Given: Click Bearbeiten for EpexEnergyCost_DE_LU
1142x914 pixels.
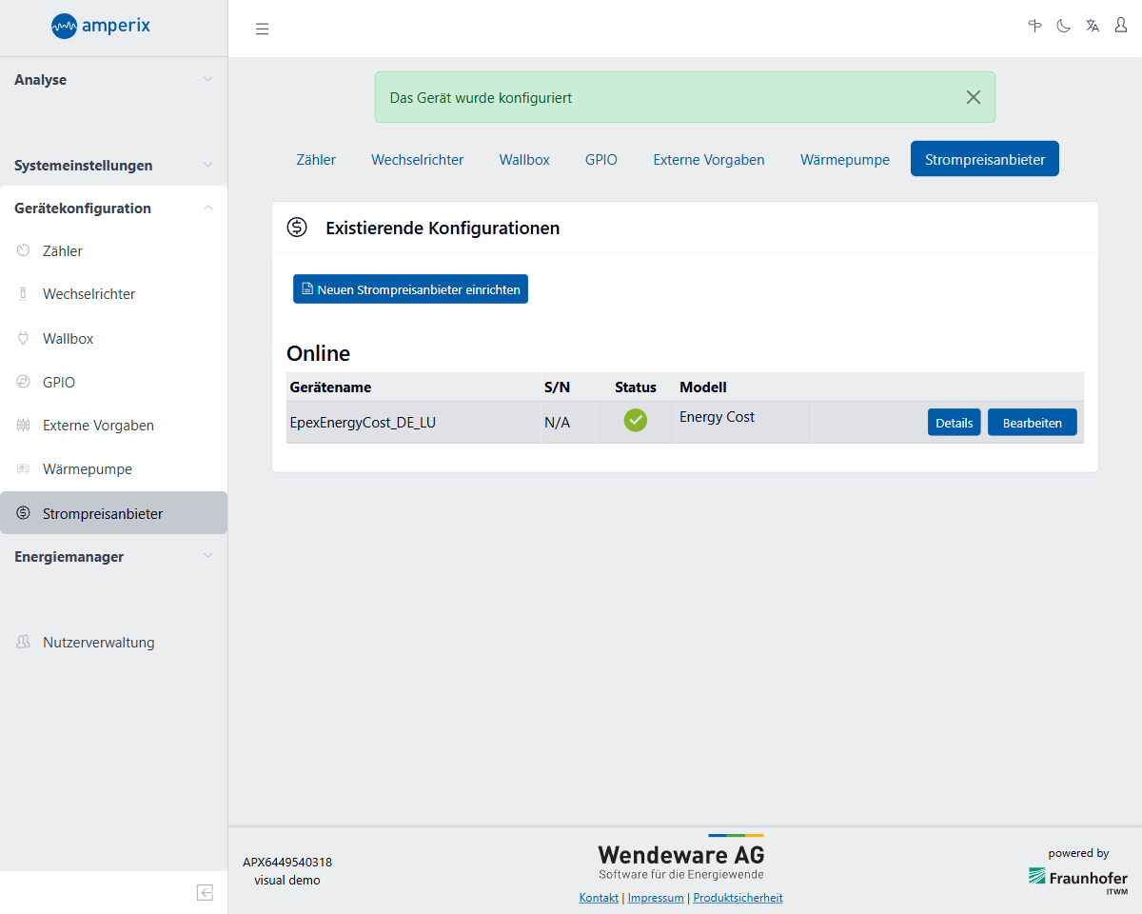Looking at the screenshot, I should [1032, 423].
